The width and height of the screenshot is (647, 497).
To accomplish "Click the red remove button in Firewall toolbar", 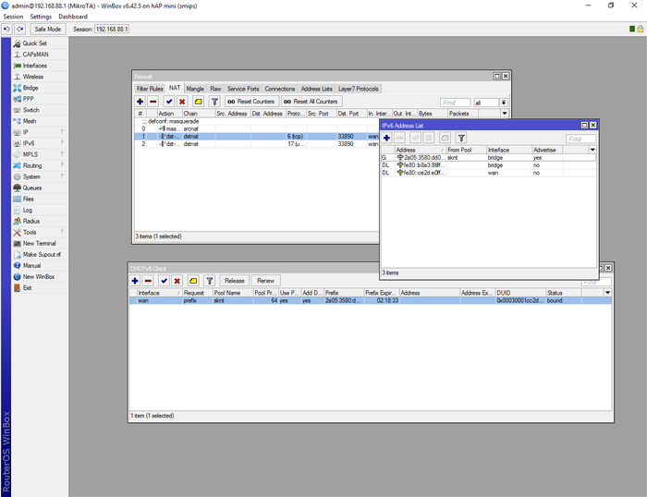I will click(x=153, y=102).
